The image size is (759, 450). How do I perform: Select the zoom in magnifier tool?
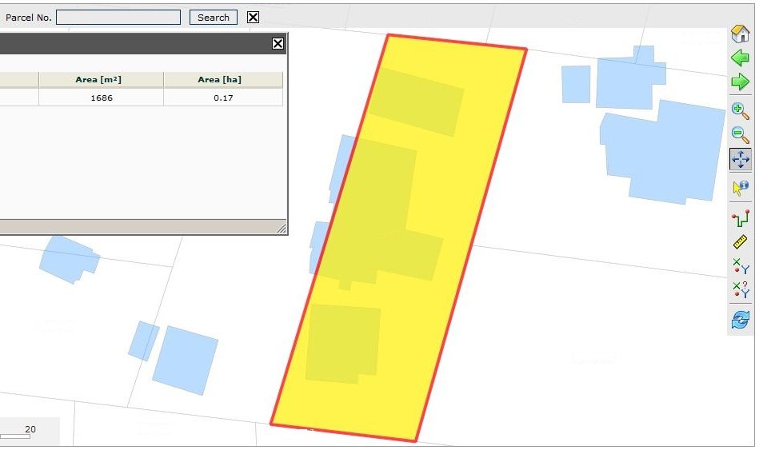pyautogui.click(x=740, y=111)
